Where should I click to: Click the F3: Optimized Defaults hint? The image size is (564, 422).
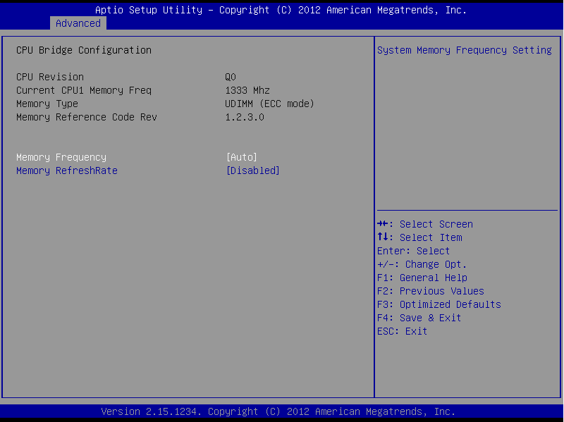439,304
